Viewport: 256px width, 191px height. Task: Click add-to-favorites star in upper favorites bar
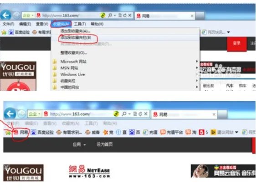(4, 32)
